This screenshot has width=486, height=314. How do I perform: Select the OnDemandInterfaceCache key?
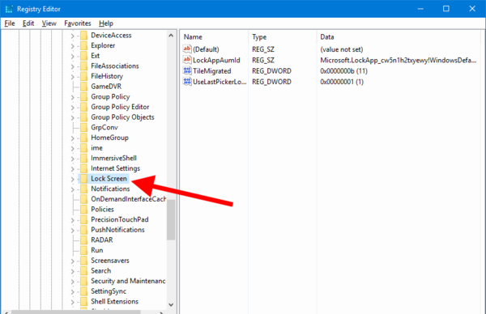pos(128,199)
